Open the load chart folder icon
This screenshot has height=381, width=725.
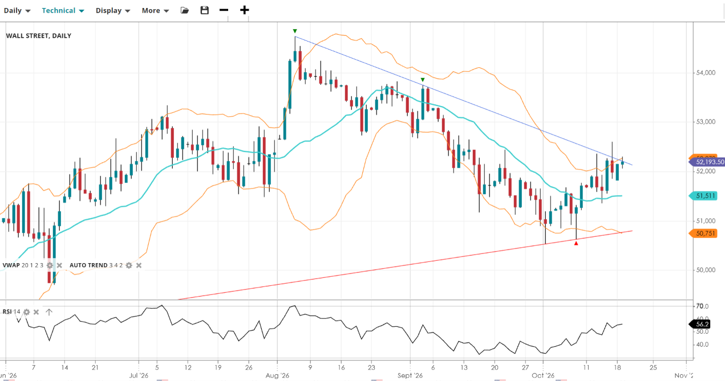point(184,10)
